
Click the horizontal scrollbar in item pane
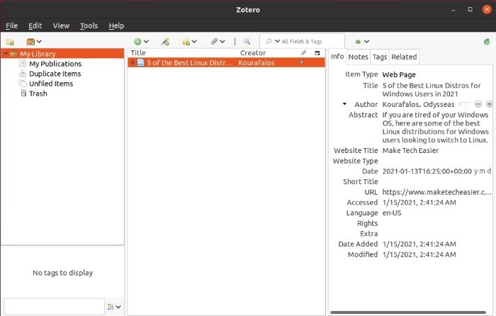tap(408, 312)
